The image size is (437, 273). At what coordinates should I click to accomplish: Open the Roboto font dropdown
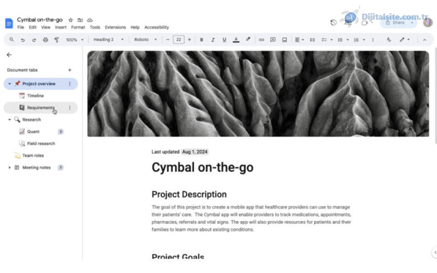[145, 39]
